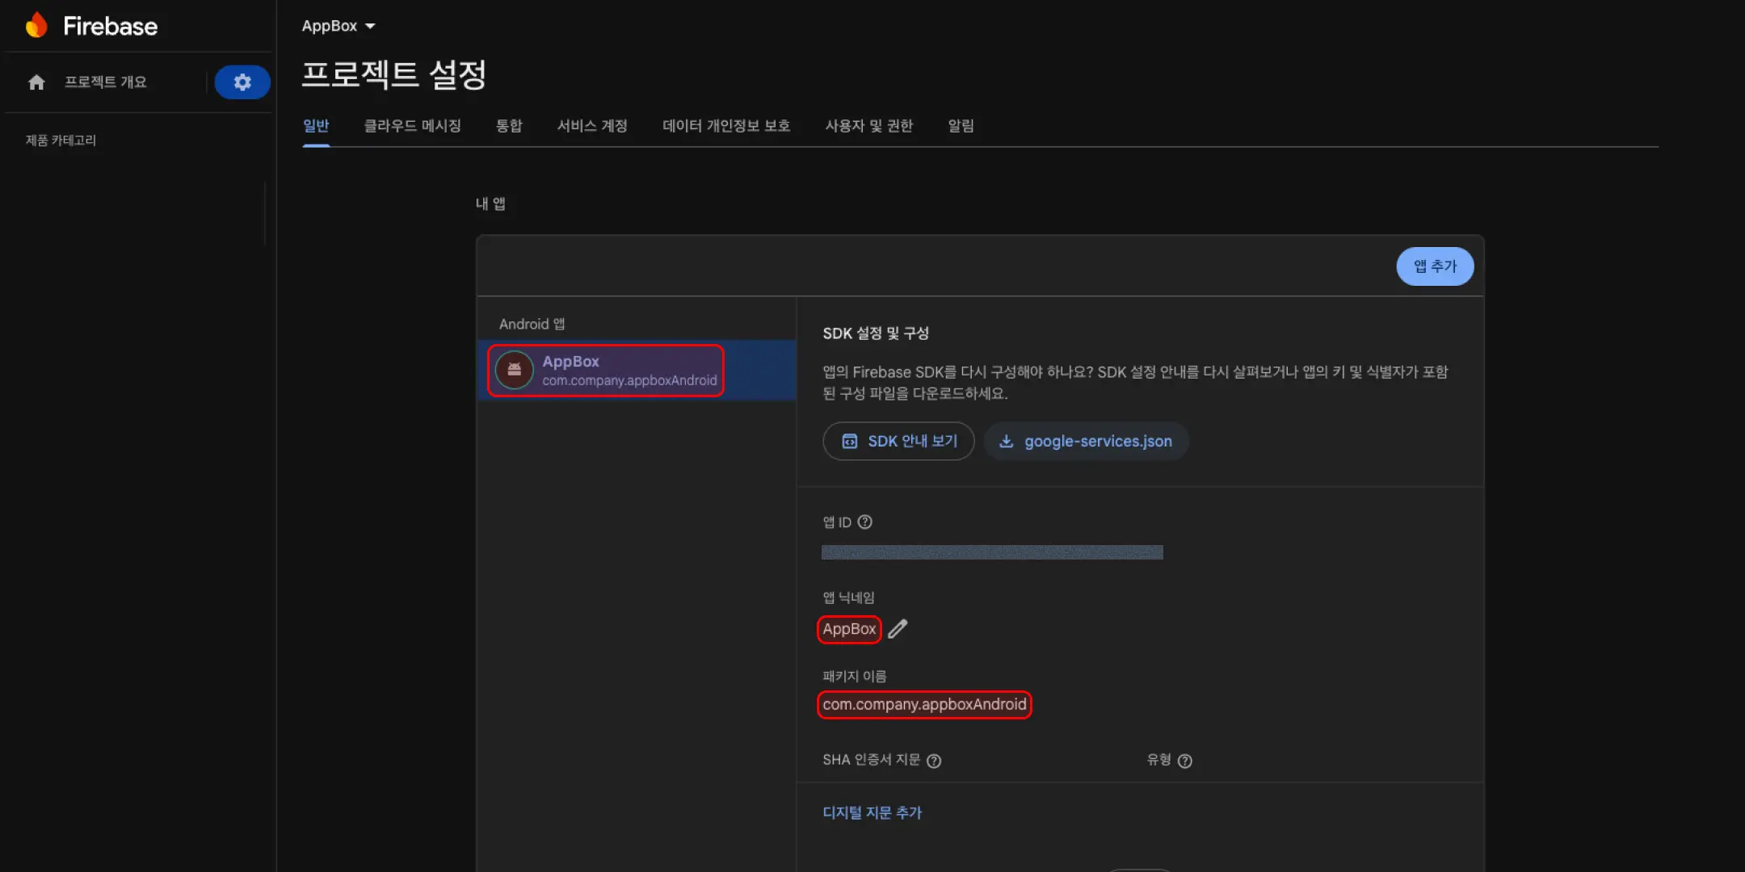
Task: Open the 사용자 및 권한 tab
Action: [868, 126]
